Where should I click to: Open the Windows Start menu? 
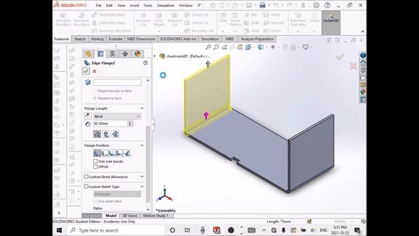(60, 230)
